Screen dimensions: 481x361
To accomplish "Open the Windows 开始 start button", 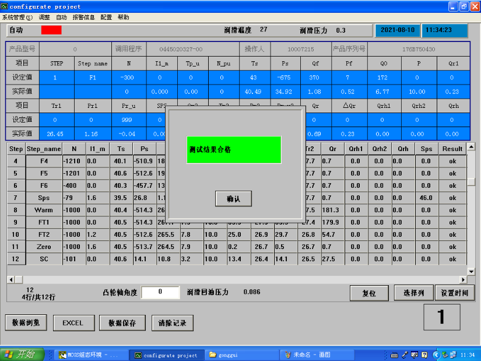I will 19,354.
